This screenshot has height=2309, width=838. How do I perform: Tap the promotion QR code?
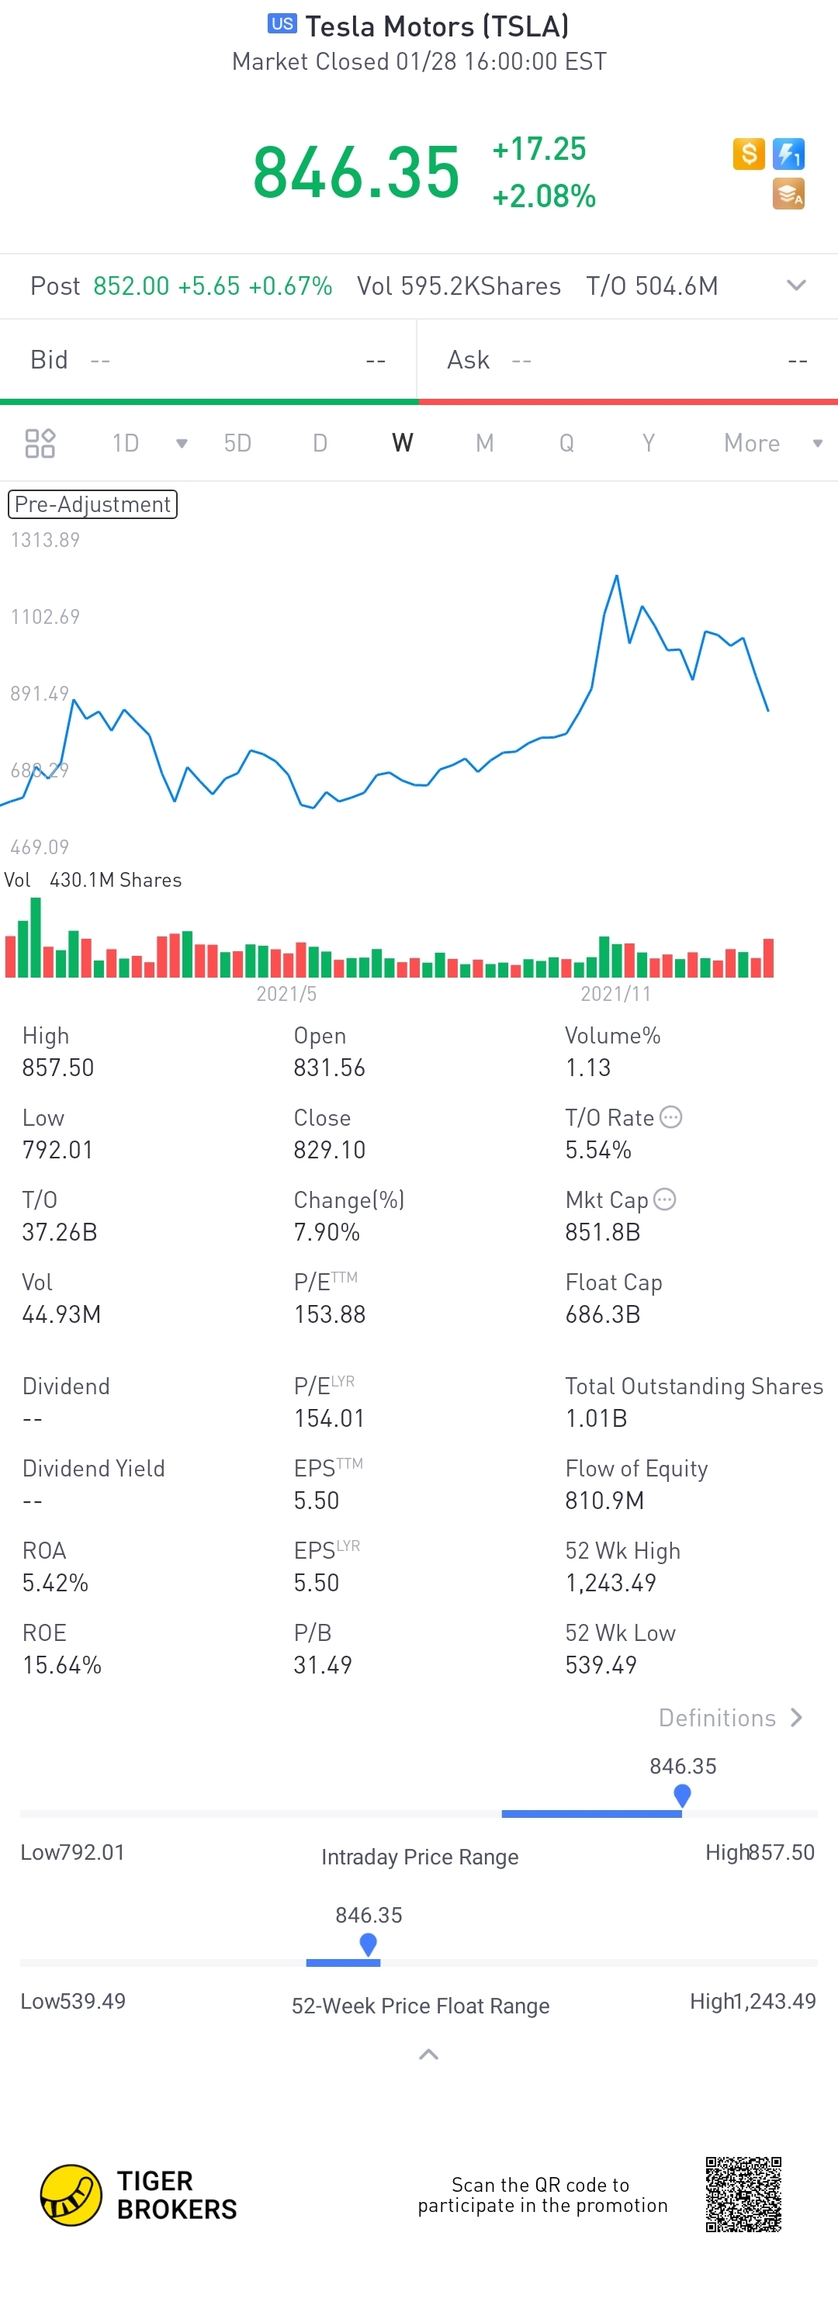743,2194
